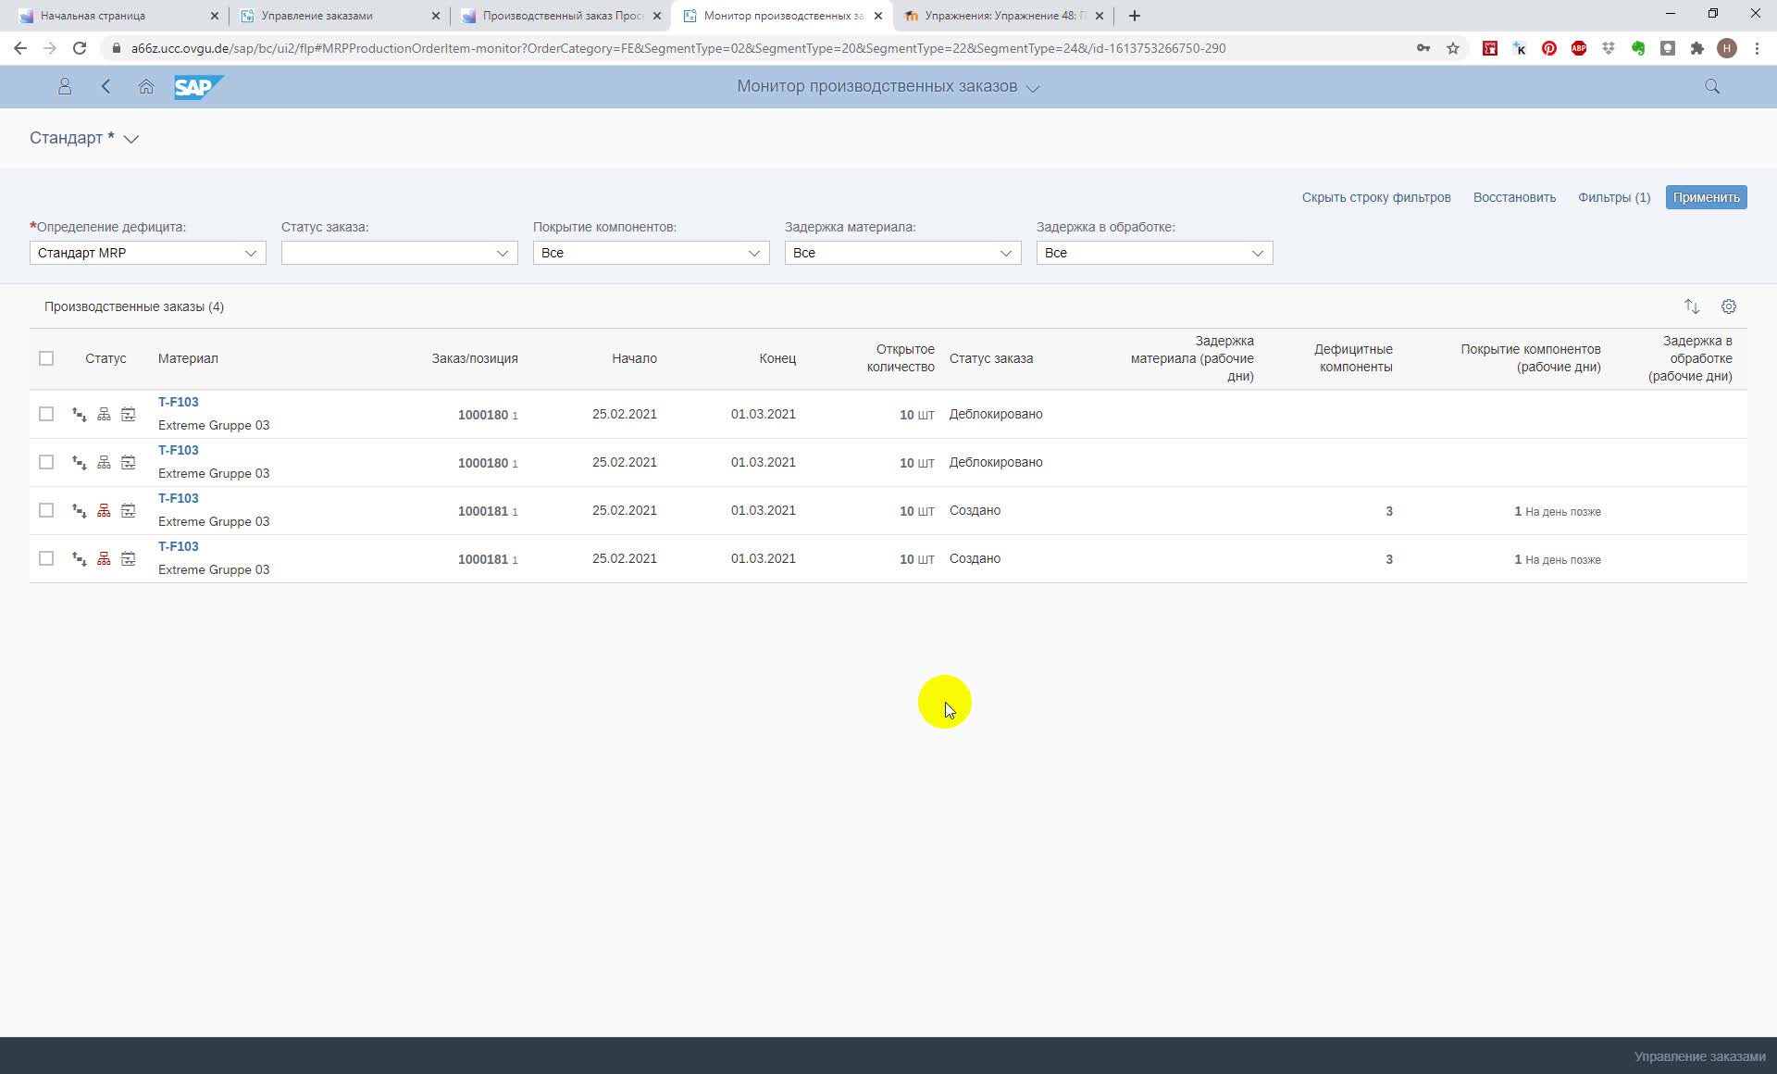Tick checkbox of last order 1000181 row

pos(46,558)
